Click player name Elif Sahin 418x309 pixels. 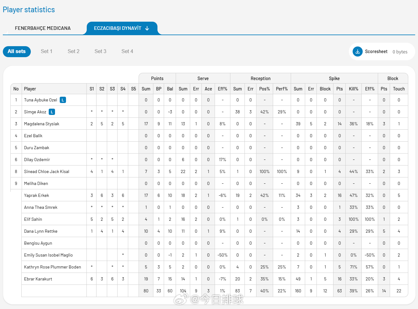point(33,220)
